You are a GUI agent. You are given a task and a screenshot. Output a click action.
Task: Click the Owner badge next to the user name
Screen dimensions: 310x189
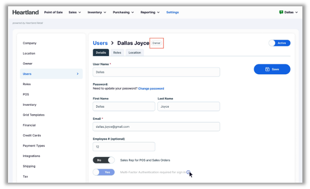(156, 43)
